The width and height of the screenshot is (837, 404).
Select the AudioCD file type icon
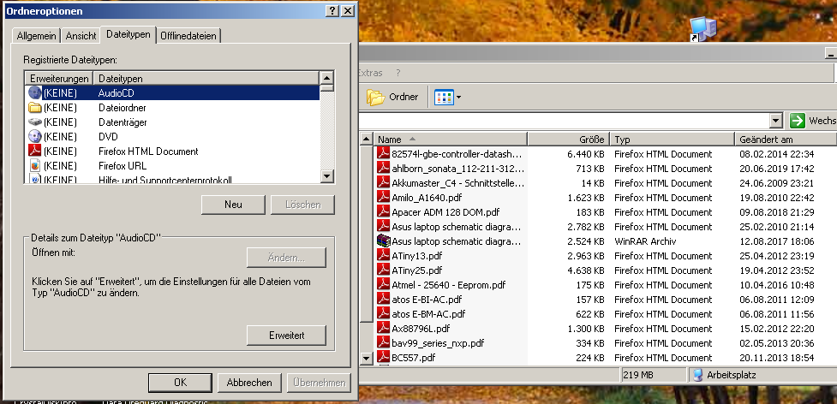(x=35, y=92)
